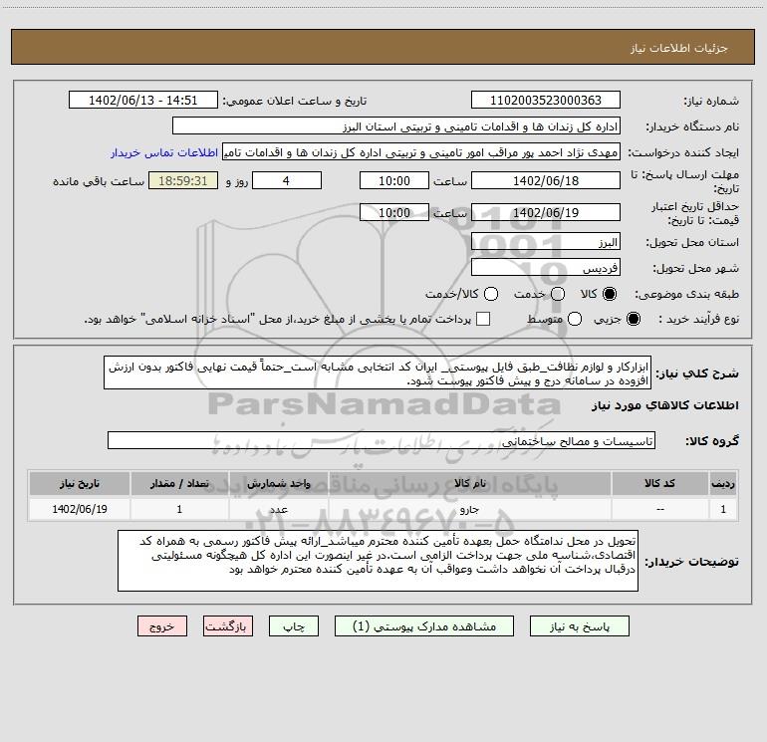This screenshot has height=742, width=767.
Task: Click the خروج exit button
Action: click(162, 626)
